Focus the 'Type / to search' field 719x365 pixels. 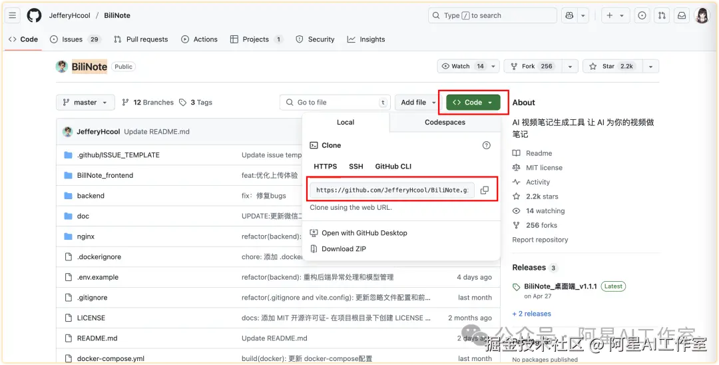pyautogui.click(x=493, y=15)
